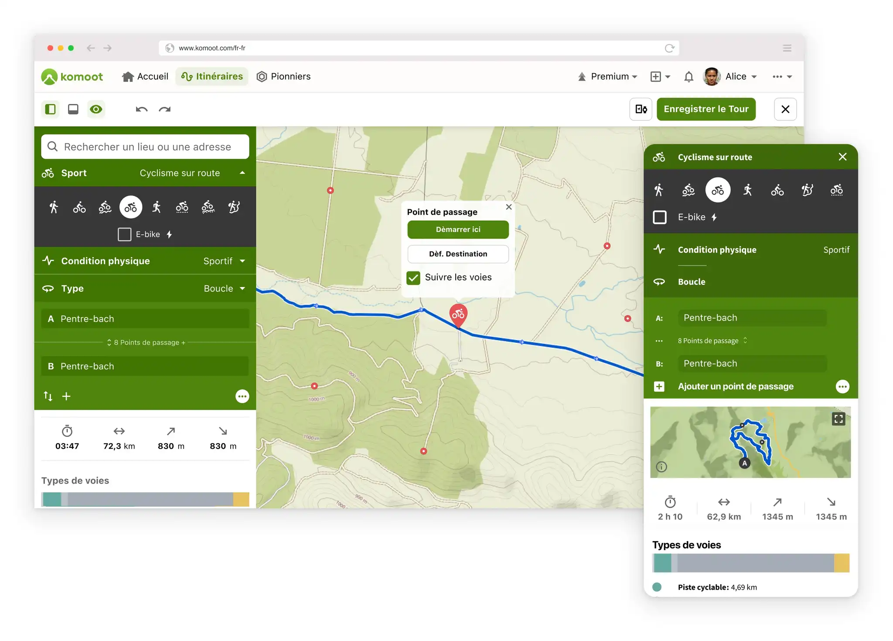This screenshot has width=893, height=641.
Task: Select running sport icon in the mobile panel
Action: point(747,190)
